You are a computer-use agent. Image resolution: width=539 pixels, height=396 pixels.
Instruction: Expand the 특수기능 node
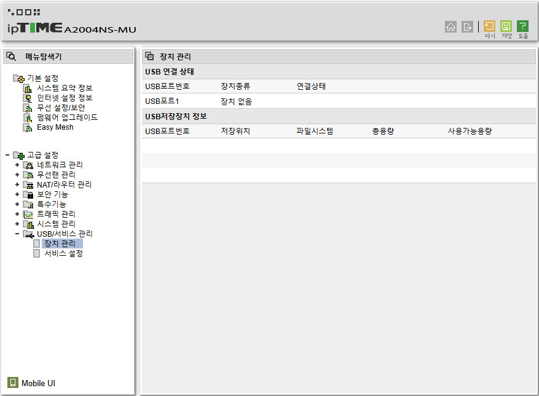(x=17, y=204)
